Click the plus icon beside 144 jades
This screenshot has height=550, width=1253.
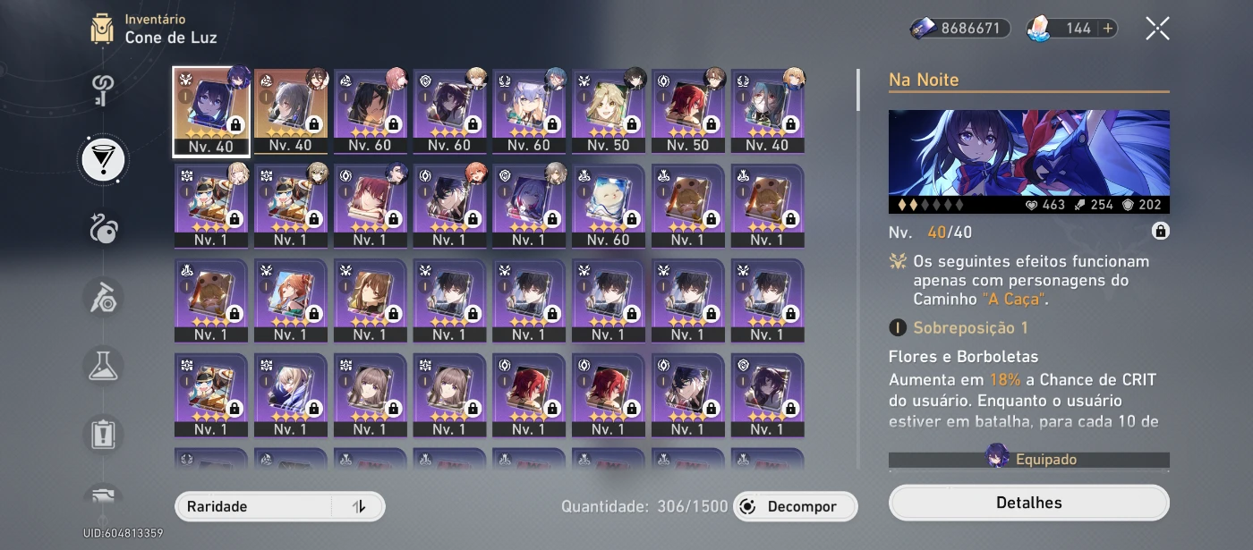tap(1108, 29)
